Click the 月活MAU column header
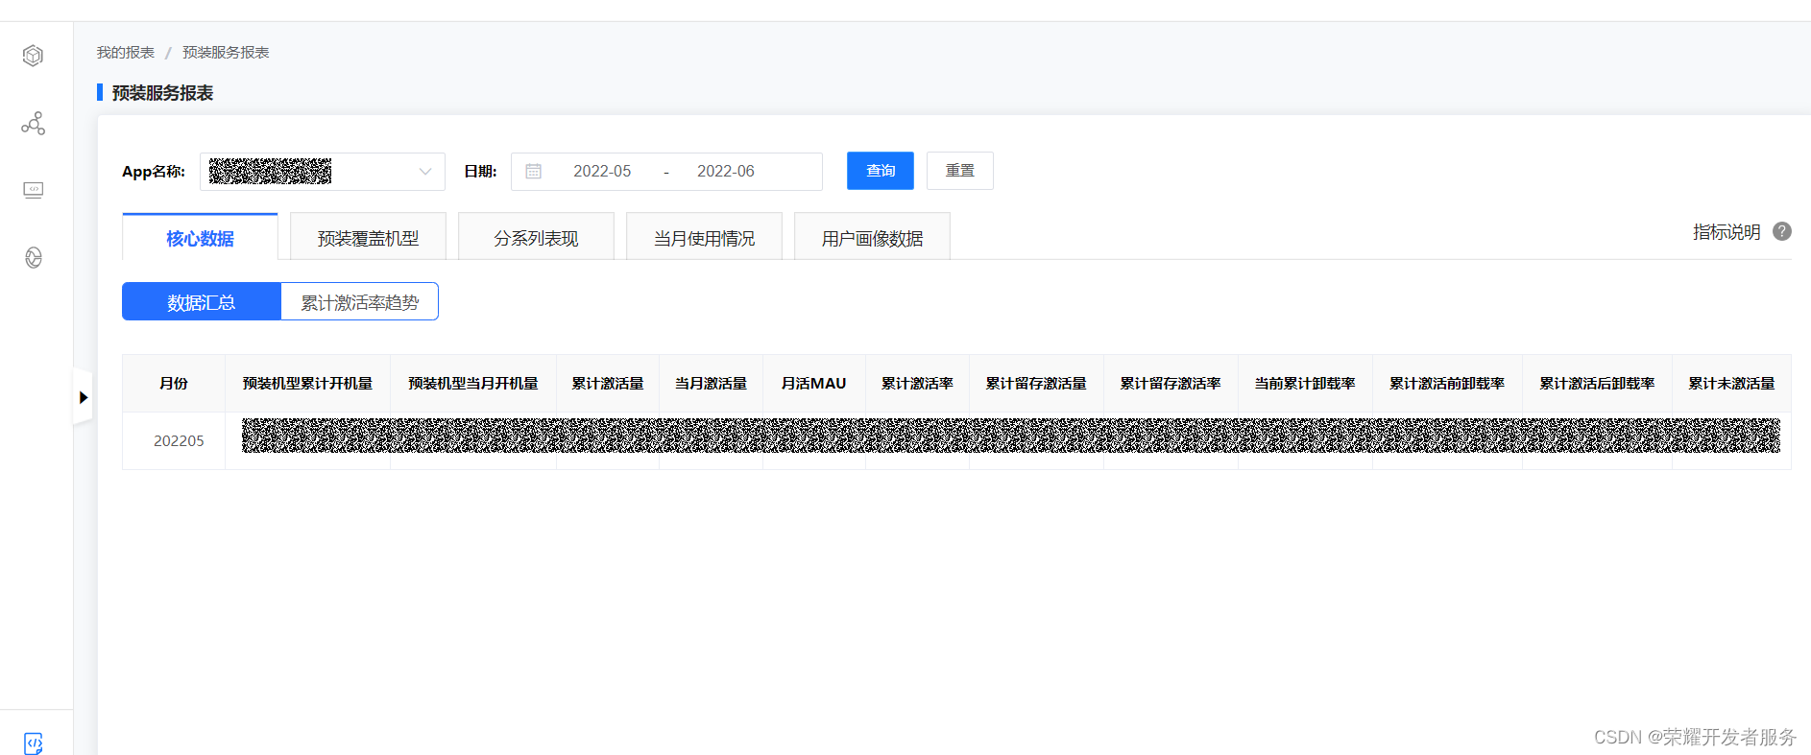 coord(814,383)
